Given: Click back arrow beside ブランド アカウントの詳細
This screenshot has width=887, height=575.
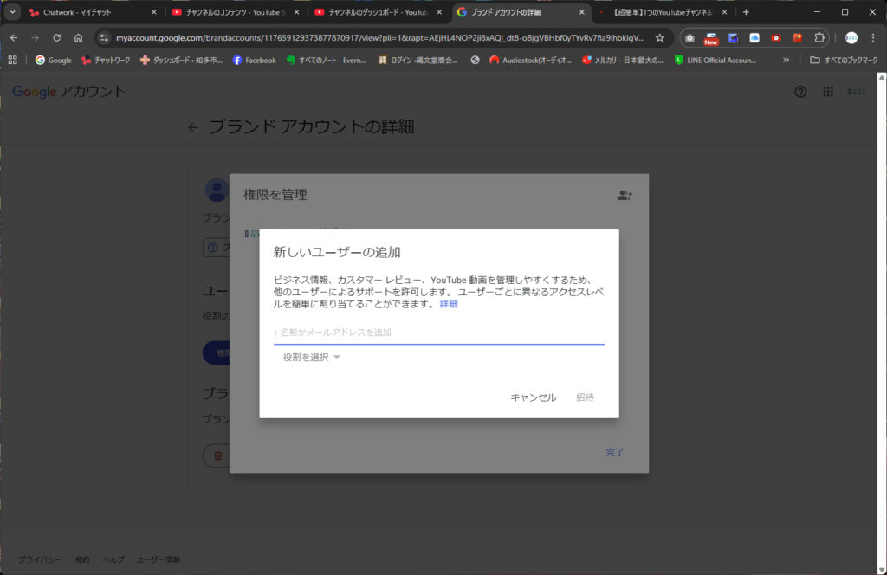Looking at the screenshot, I should (x=193, y=128).
